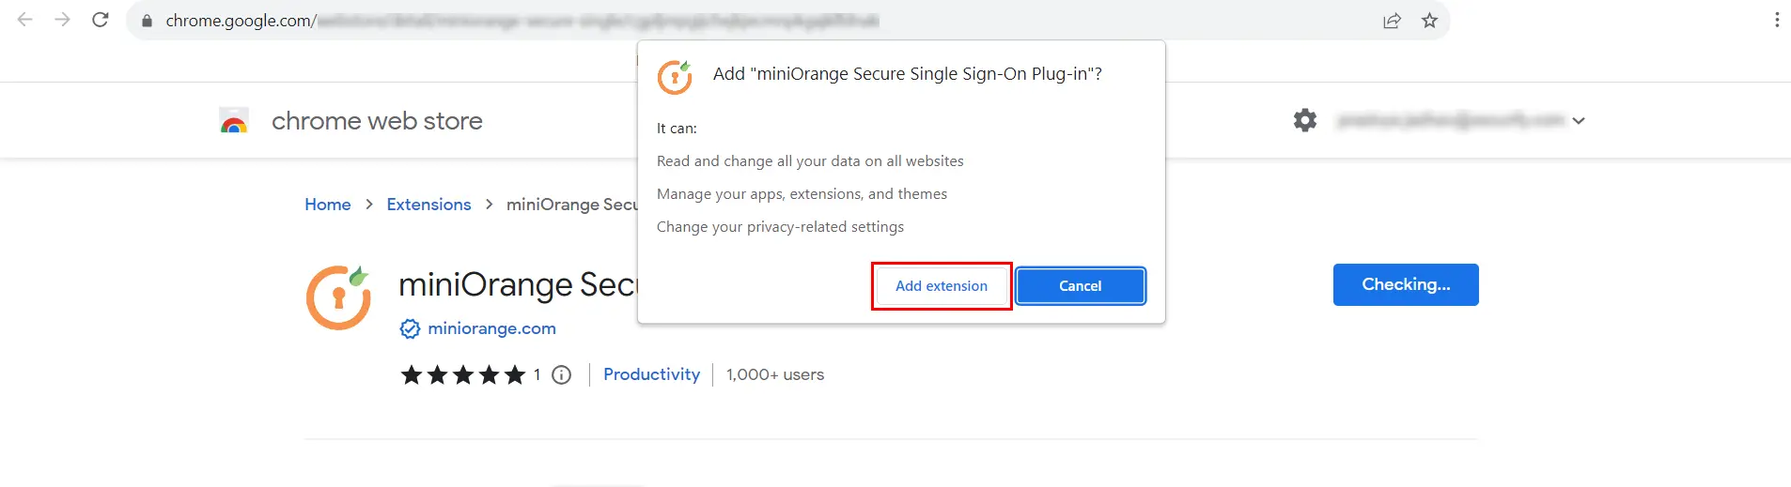This screenshot has height=487, width=1791.
Task: Go to Home breadcrumb link
Action: [328, 205]
